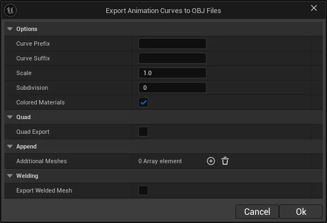Image resolution: width=327 pixels, height=223 pixels.
Task: Add an element to Additional Meshes array
Action: [211, 161]
